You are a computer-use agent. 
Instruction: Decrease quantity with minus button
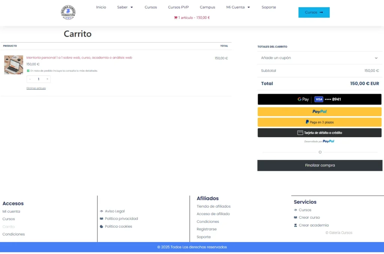tap(30, 79)
